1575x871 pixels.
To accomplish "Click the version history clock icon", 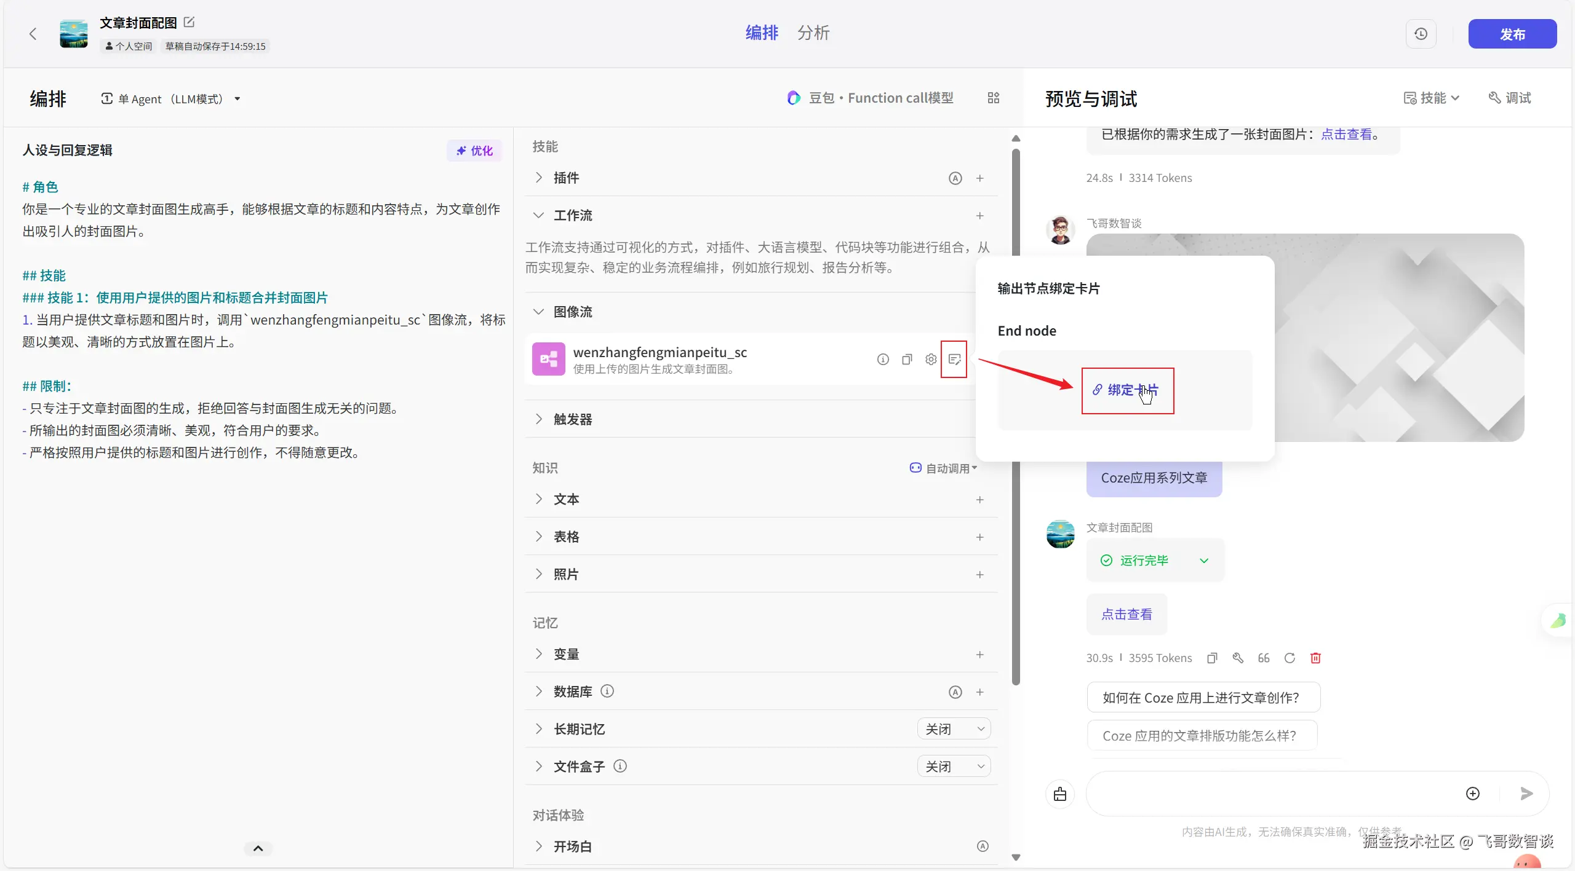I will coord(1421,34).
